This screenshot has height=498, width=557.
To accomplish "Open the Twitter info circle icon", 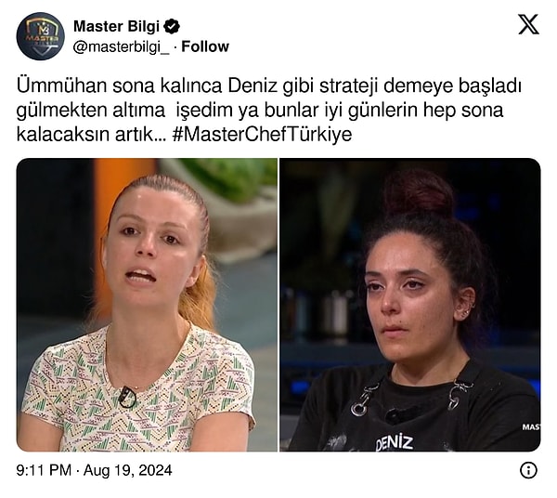I will click(528, 470).
